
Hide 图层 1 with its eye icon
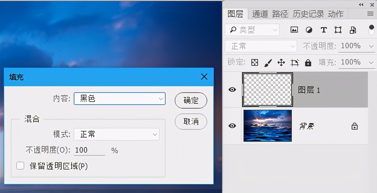coord(232,90)
